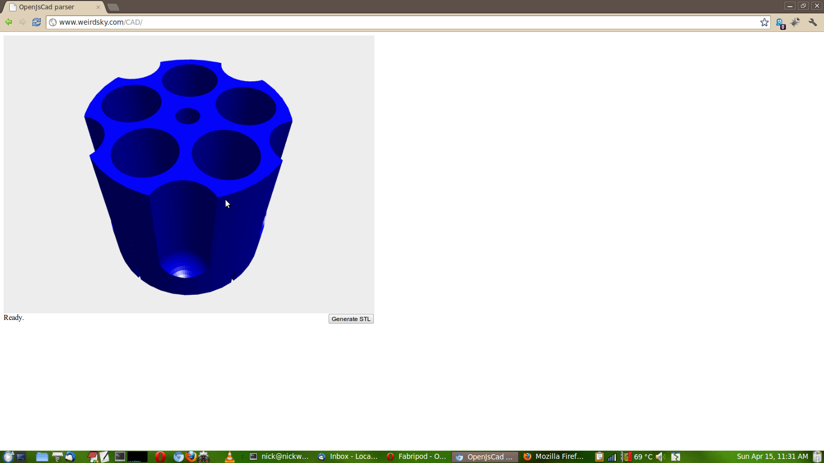The image size is (824, 463).
Task: Open the trash icon in the taskbar
Action: (817, 456)
